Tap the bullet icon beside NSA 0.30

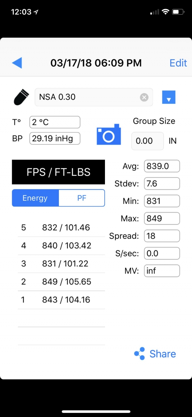coord(22,97)
